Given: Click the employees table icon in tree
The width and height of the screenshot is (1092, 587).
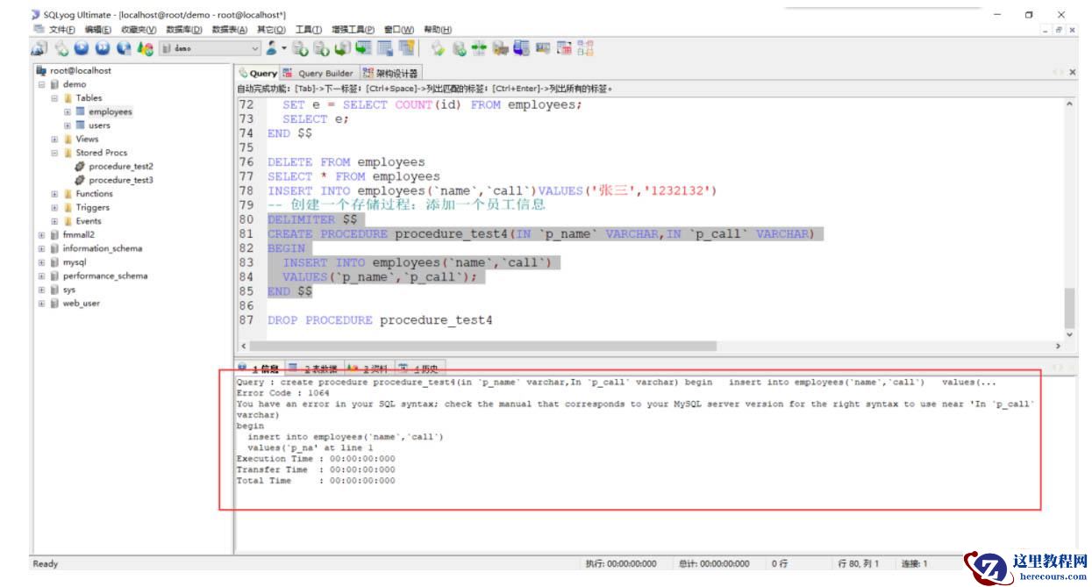Looking at the screenshot, I should click(80, 111).
